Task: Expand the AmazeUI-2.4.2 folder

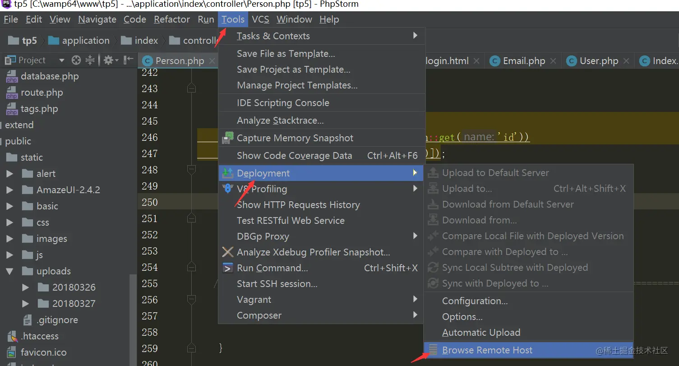Action: coord(9,190)
